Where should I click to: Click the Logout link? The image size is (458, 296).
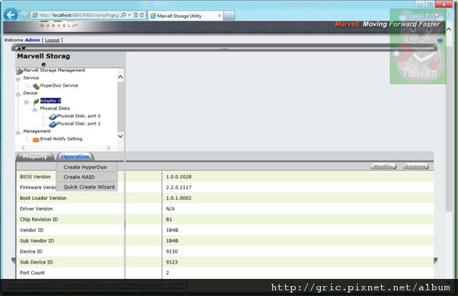point(53,41)
